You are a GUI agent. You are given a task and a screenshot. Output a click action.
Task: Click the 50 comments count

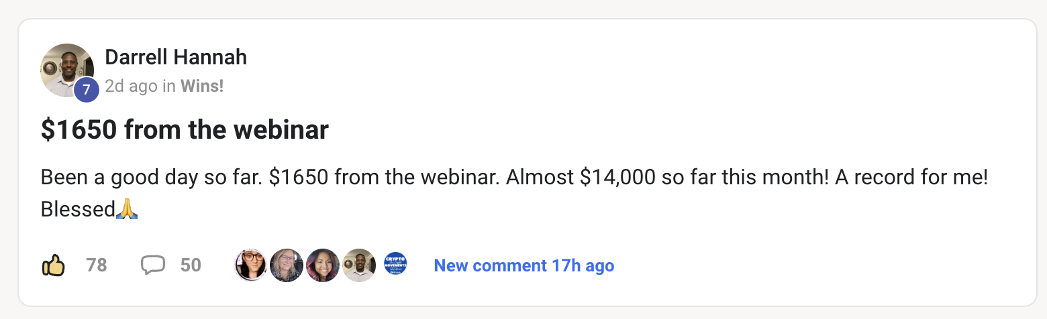pyautogui.click(x=191, y=265)
